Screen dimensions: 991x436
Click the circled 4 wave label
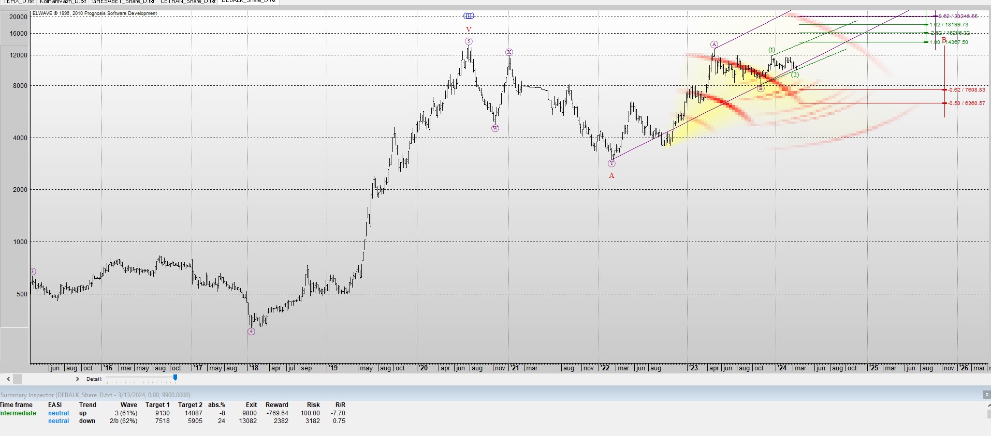[251, 332]
